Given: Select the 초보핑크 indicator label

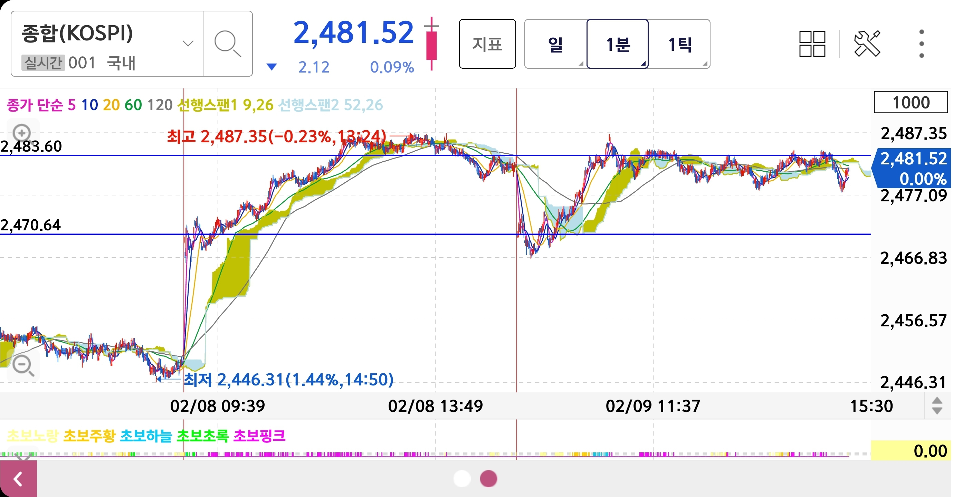Looking at the screenshot, I should pos(259,436).
